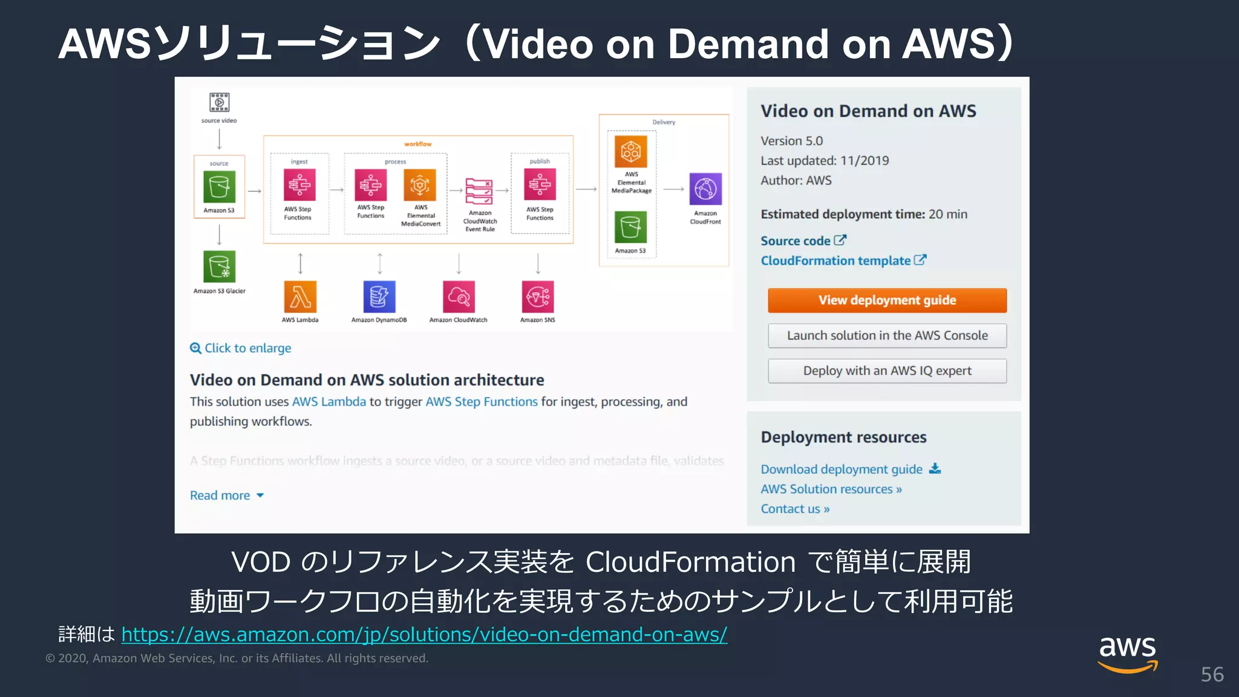
Task: Expand the Read more section
Action: [227, 495]
